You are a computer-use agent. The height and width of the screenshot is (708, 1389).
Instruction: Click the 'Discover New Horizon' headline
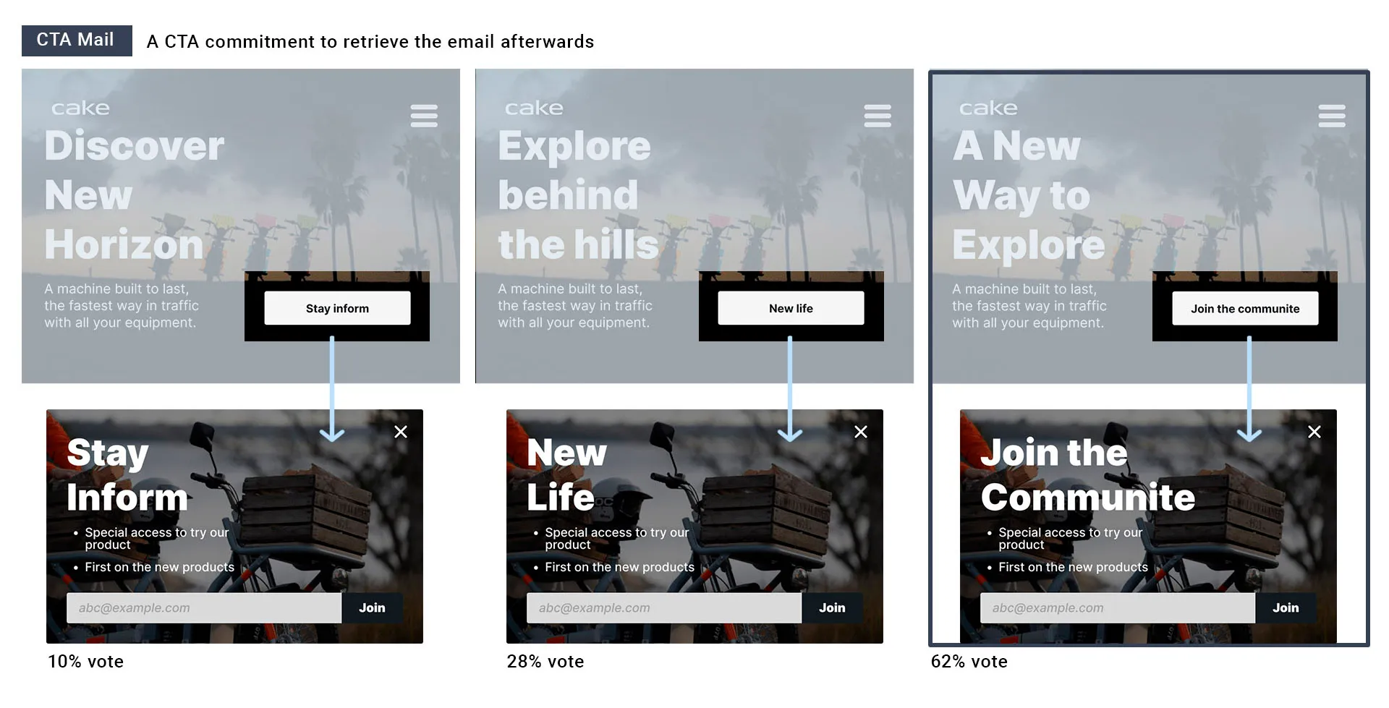[135, 195]
